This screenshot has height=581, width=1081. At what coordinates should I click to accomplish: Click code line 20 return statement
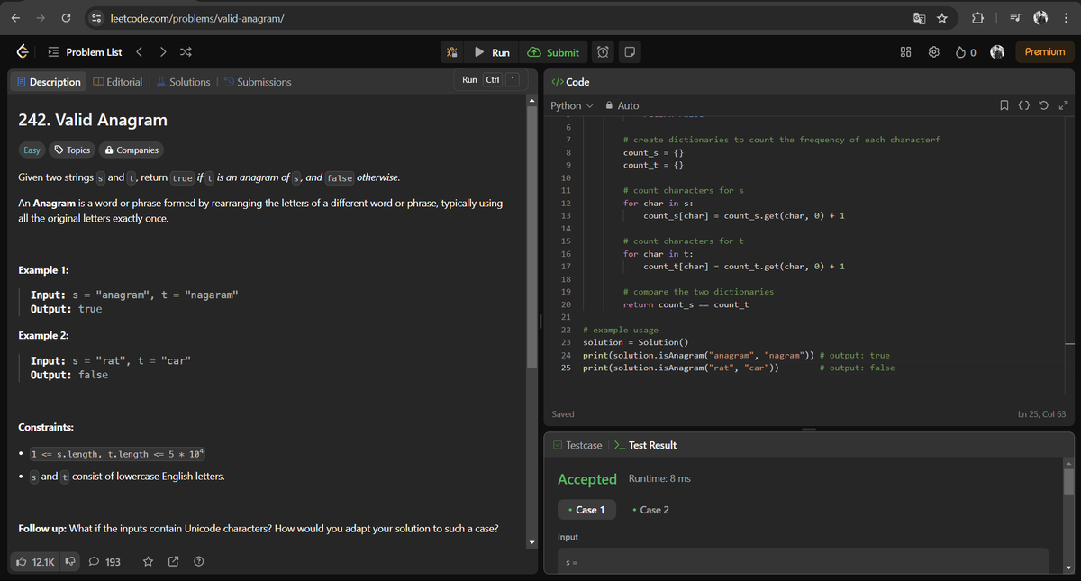coord(686,304)
